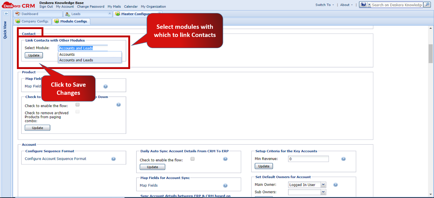The width and height of the screenshot is (434, 198).
Task: Open the My Organization menu
Action: click(x=153, y=6)
